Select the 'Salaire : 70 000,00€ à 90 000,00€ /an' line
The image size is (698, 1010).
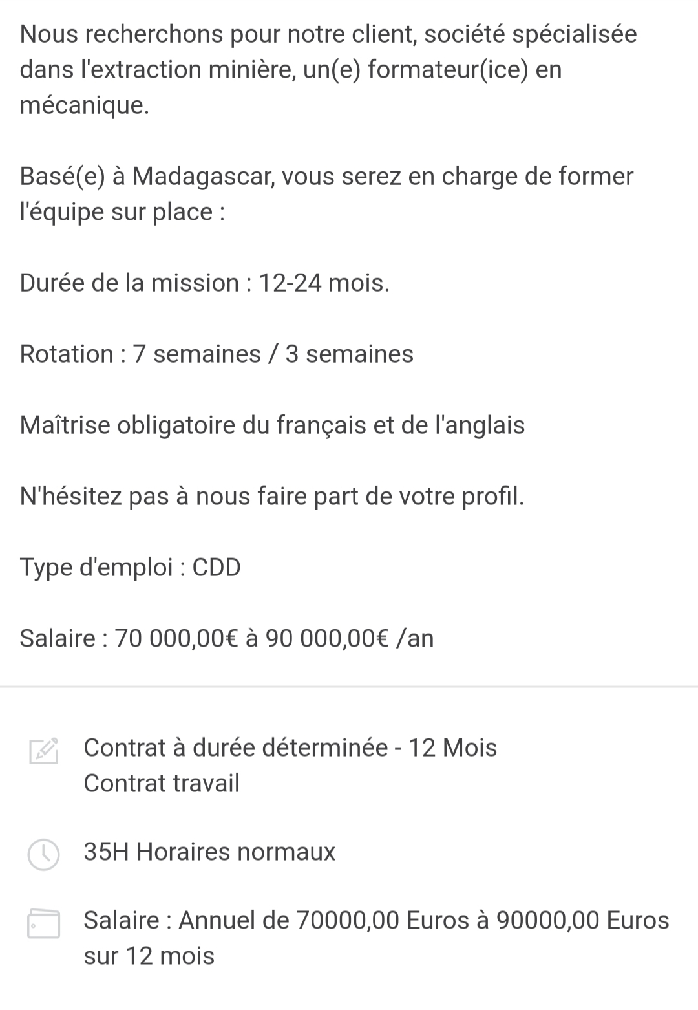tap(227, 638)
